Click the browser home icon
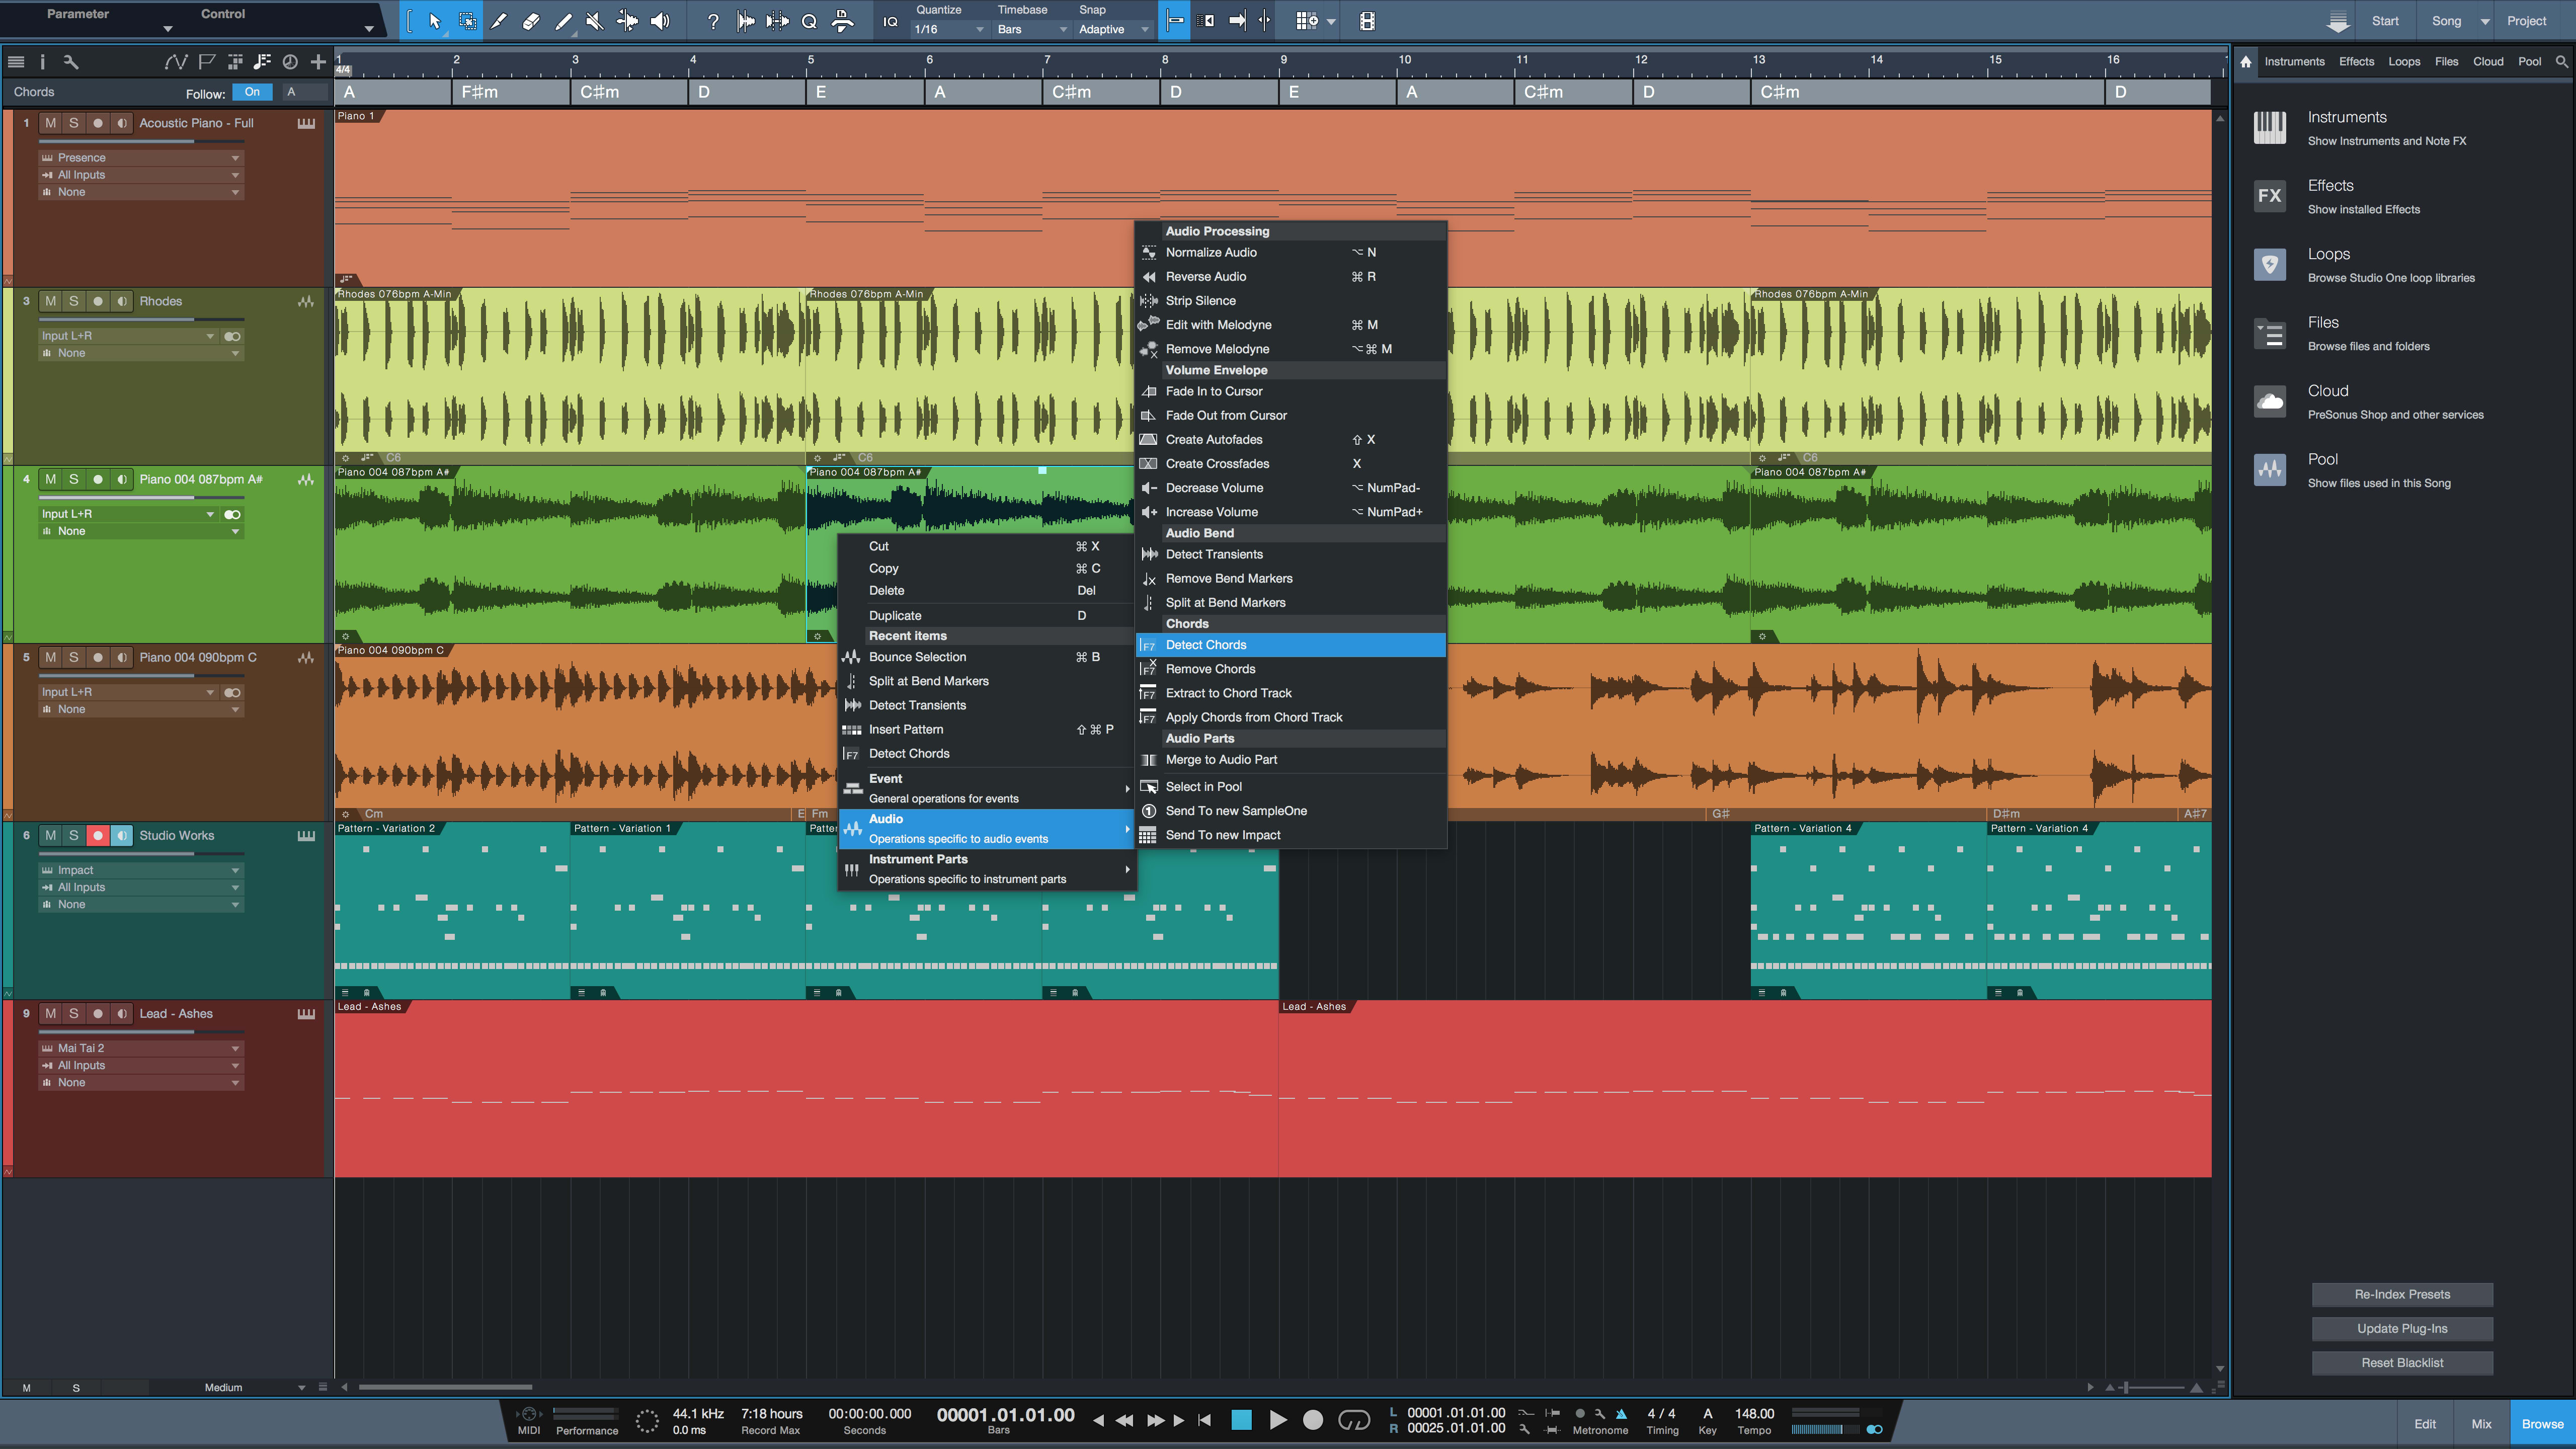Image resolution: width=2576 pixels, height=1449 pixels. click(2246, 62)
